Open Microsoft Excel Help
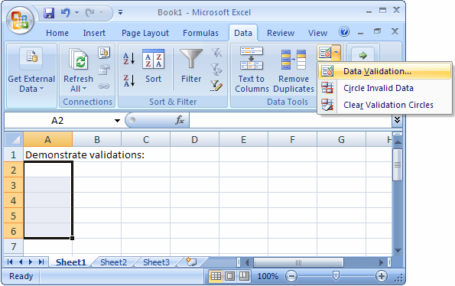The height and width of the screenshot is (286, 455). click(x=344, y=31)
